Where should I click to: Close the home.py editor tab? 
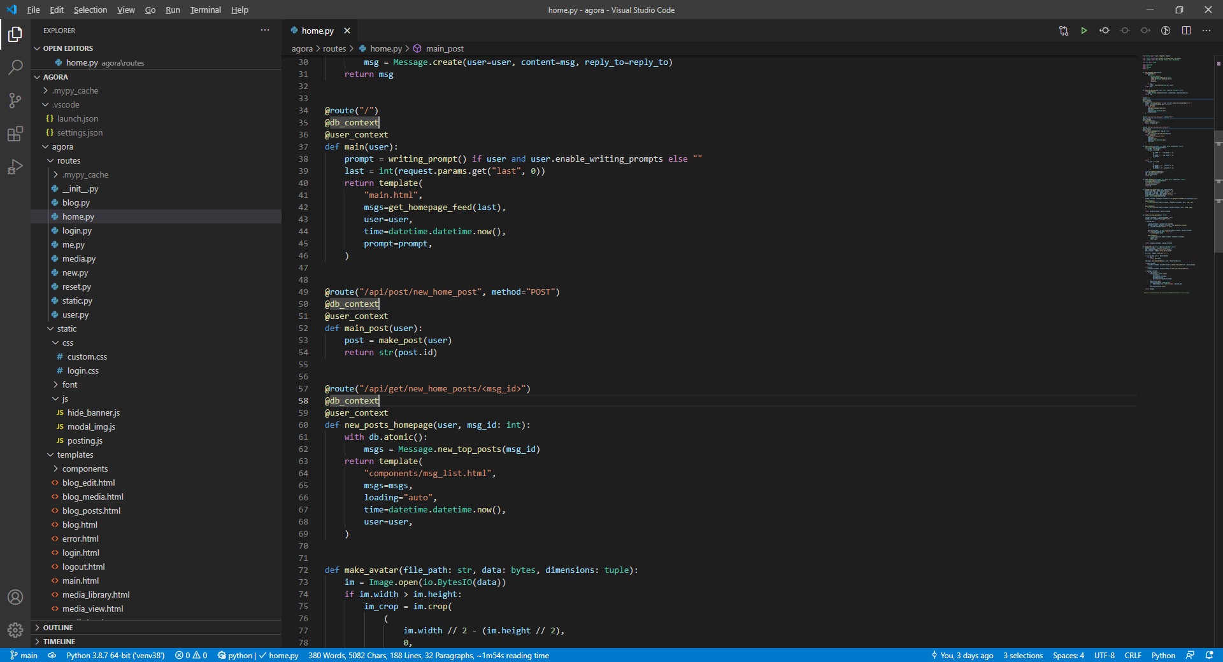347,31
